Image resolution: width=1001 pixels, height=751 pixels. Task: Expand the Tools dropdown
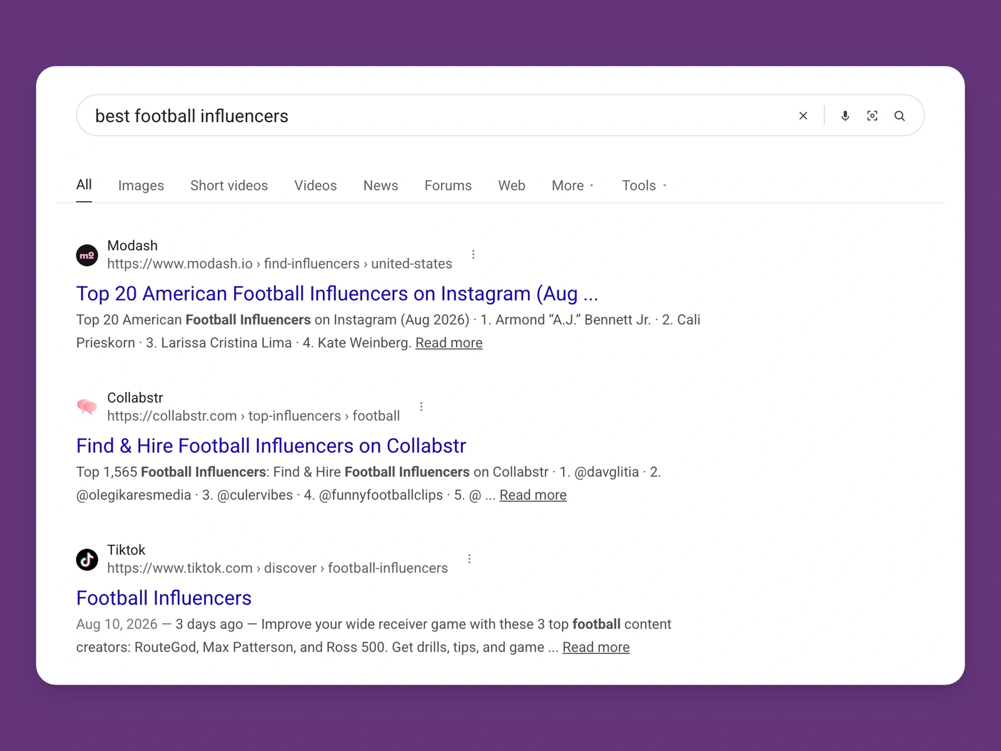(x=644, y=186)
